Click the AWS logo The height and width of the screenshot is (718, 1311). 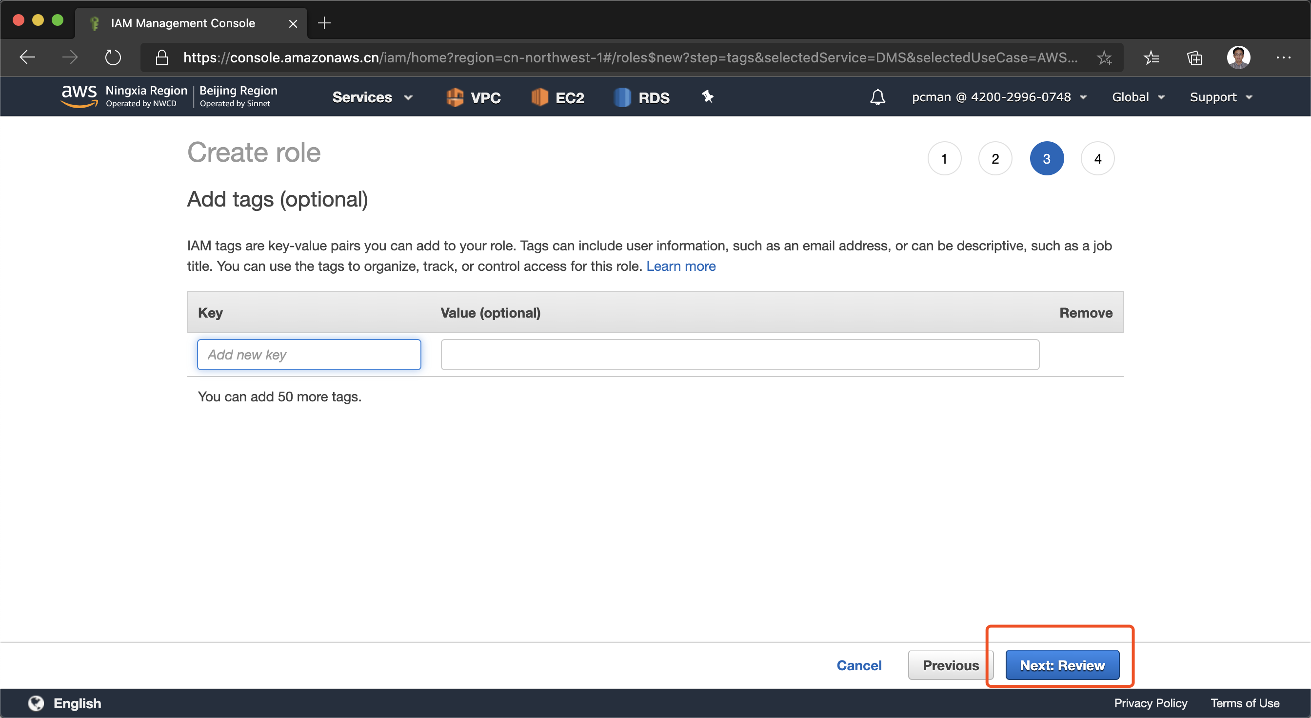pyautogui.click(x=79, y=96)
